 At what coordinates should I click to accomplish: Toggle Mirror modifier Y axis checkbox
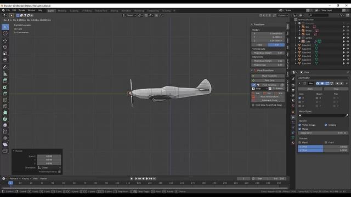[300, 102]
